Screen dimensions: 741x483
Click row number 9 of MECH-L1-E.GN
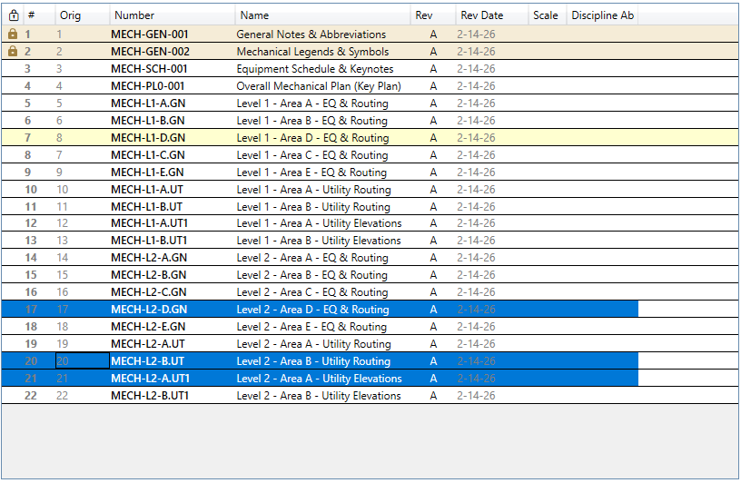pyautogui.click(x=27, y=172)
